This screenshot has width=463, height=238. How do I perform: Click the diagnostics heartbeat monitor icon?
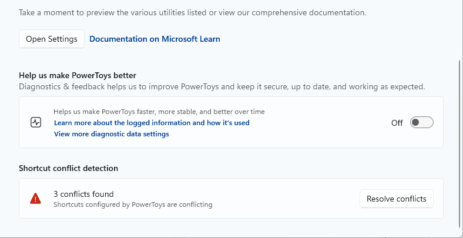(x=36, y=123)
